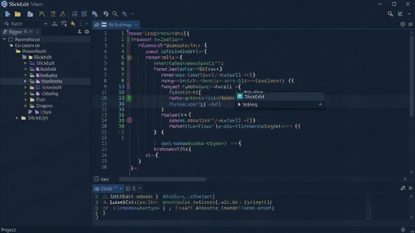Toggle the red breakpoint dot in the gutter

click(129, 120)
